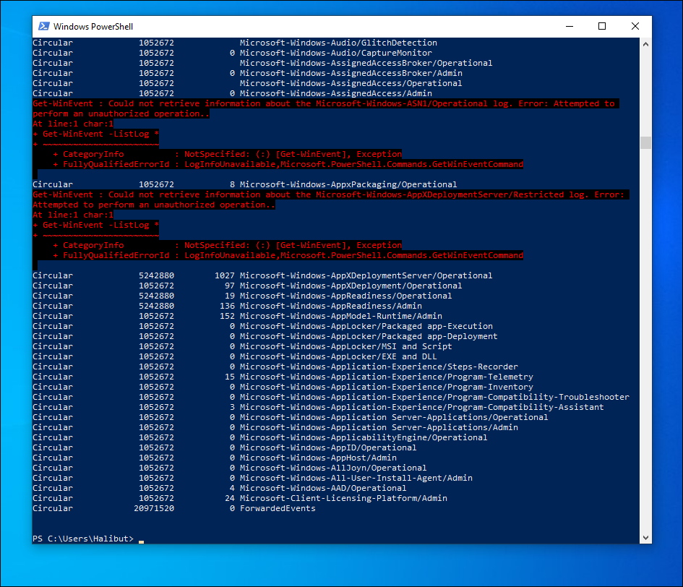683x587 pixels.
Task: Maximize the Windows PowerShell window
Action: coord(602,26)
